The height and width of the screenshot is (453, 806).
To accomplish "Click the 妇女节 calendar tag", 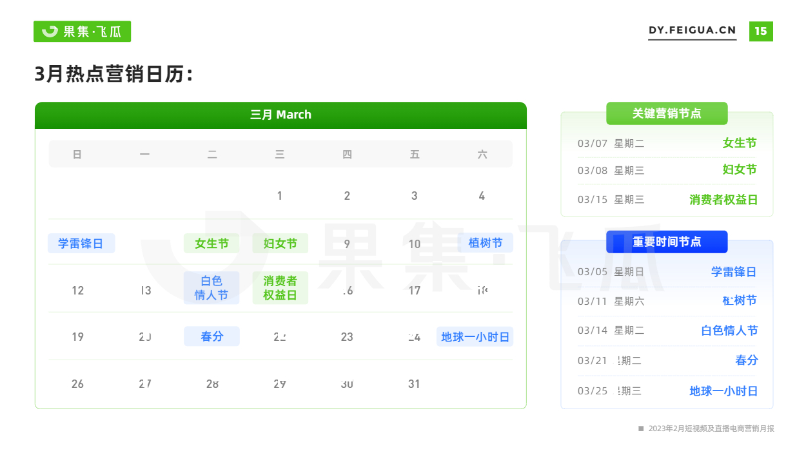I will pyautogui.click(x=280, y=243).
